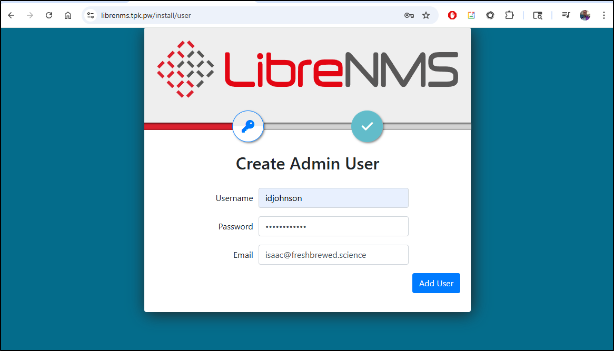Select the key step in the installer progress

pos(248,126)
